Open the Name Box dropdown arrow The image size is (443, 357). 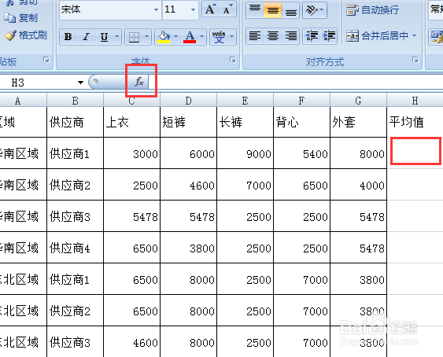point(80,83)
